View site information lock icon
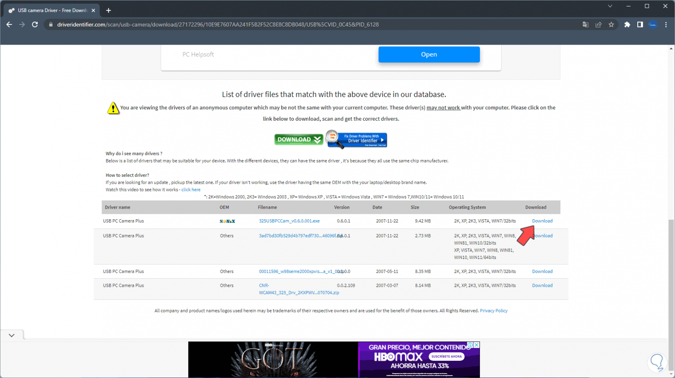This screenshot has width=675, height=378. [51, 25]
